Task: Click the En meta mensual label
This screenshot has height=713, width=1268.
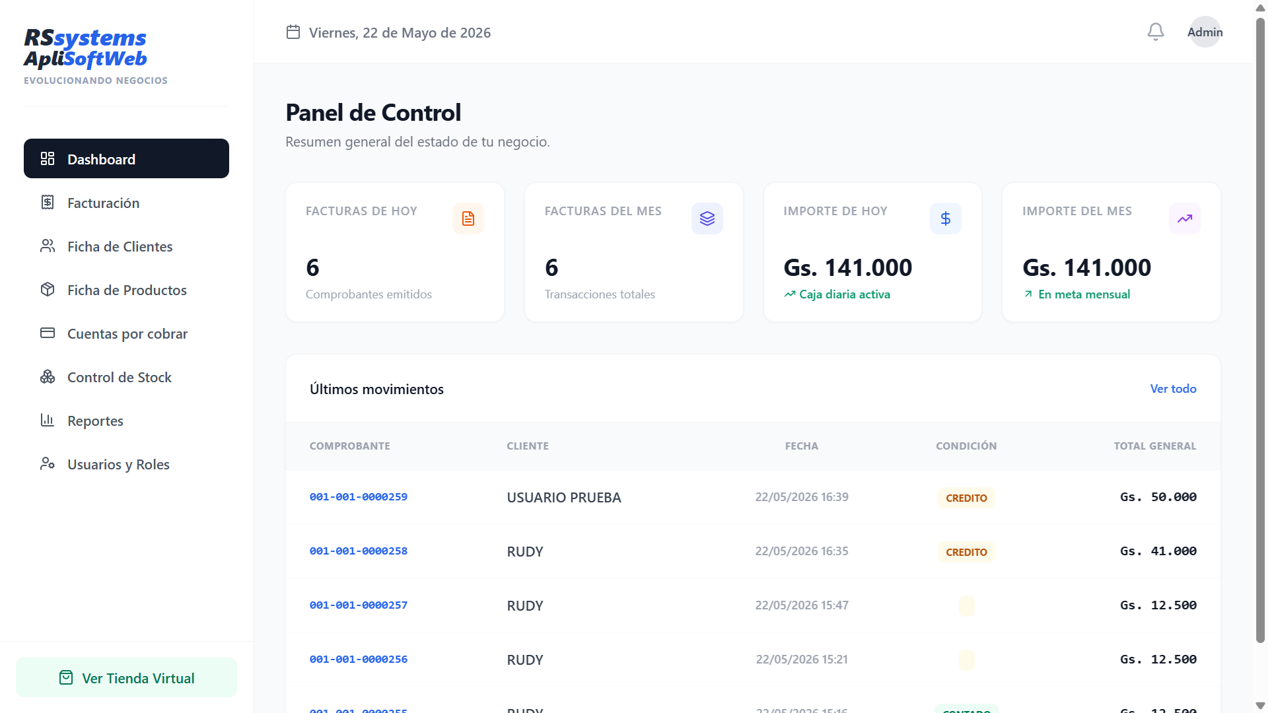Action: [x=1084, y=294]
